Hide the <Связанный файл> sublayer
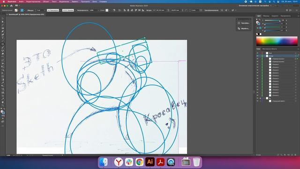 (257, 101)
